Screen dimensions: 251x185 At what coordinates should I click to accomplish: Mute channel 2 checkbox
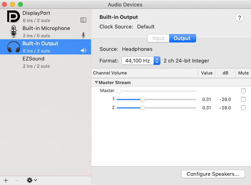point(243,108)
